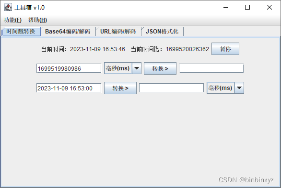Image resolution: width=281 pixels, height=188 pixels.
Task: Click empty output field for date conversion
Action: coord(172,88)
